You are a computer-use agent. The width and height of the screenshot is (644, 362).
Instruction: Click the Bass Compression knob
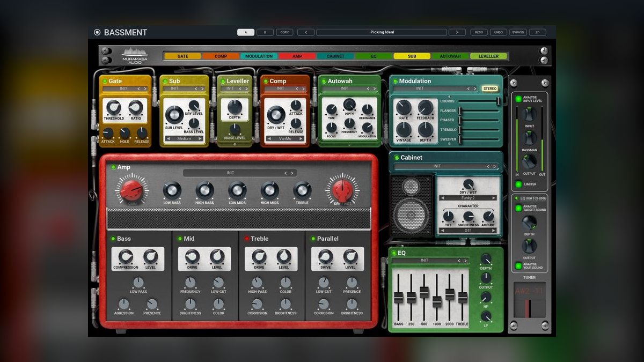(126, 257)
